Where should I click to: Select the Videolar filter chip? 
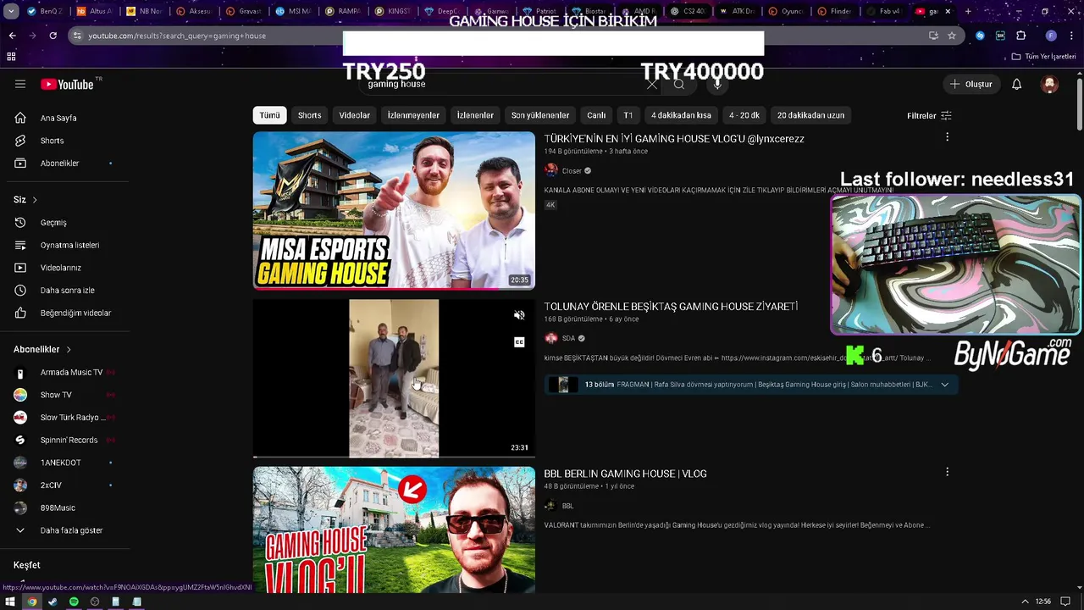tap(354, 115)
